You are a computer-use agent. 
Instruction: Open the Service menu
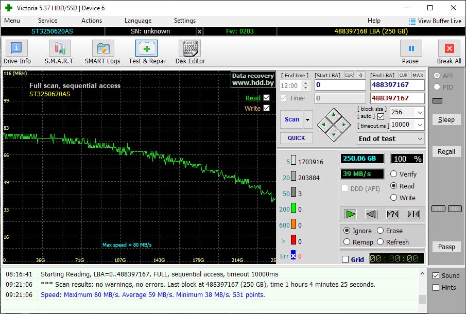pyautogui.click(x=47, y=21)
